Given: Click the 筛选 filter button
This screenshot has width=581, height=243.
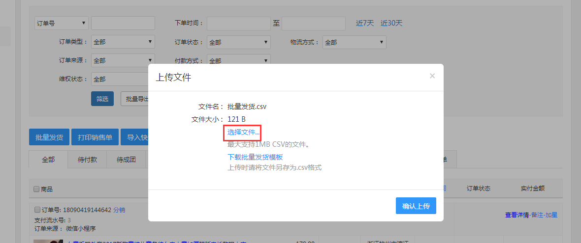Looking at the screenshot, I should coord(102,99).
